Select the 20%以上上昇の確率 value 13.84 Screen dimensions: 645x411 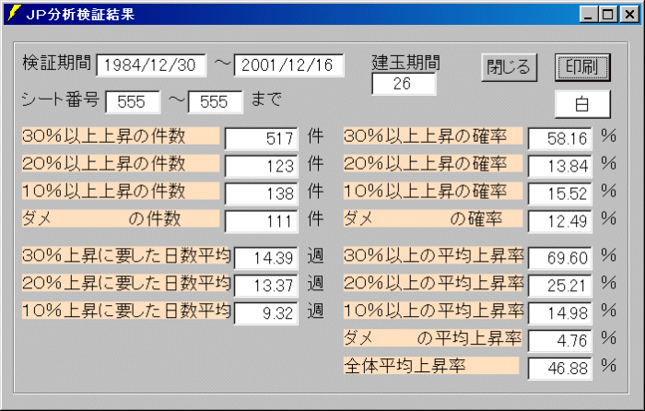(x=560, y=166)
